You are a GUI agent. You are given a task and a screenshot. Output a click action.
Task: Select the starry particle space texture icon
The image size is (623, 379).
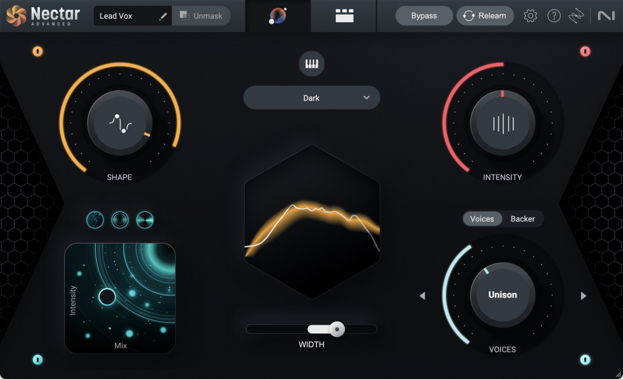coord(94,219)
